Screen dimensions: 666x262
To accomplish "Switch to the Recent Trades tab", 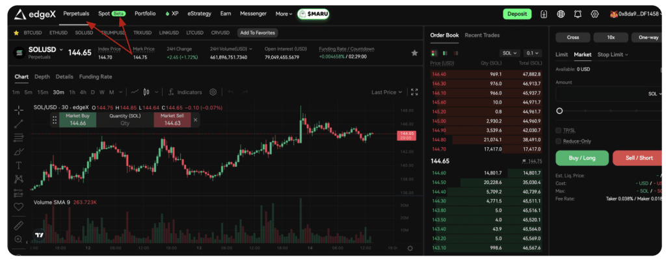I will coord(482,35).
